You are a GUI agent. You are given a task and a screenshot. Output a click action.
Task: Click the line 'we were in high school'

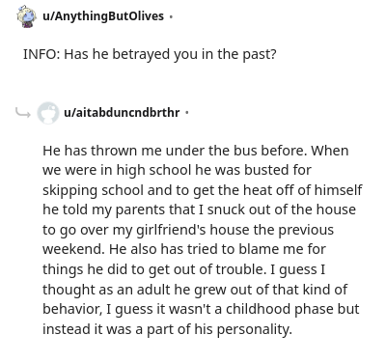177,170
